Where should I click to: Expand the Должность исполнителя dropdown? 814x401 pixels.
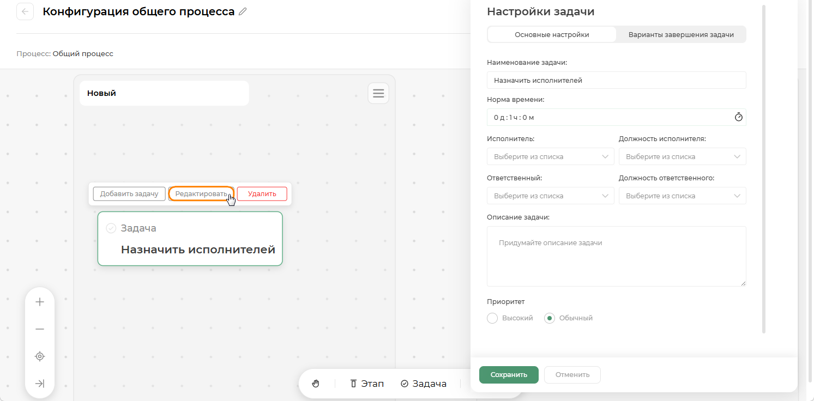click(682, 157)
